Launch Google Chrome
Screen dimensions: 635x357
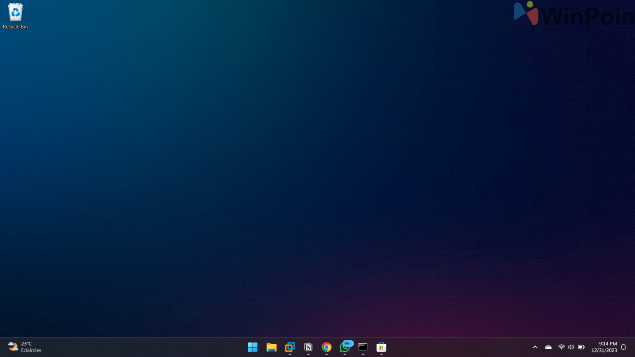[326, 347]
